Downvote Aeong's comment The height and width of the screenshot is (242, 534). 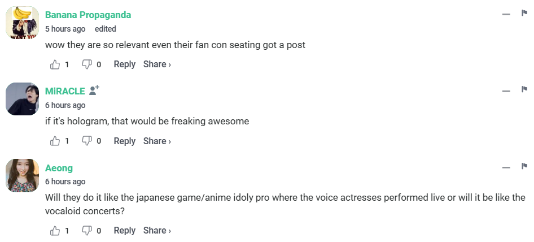tap(87, 231)
